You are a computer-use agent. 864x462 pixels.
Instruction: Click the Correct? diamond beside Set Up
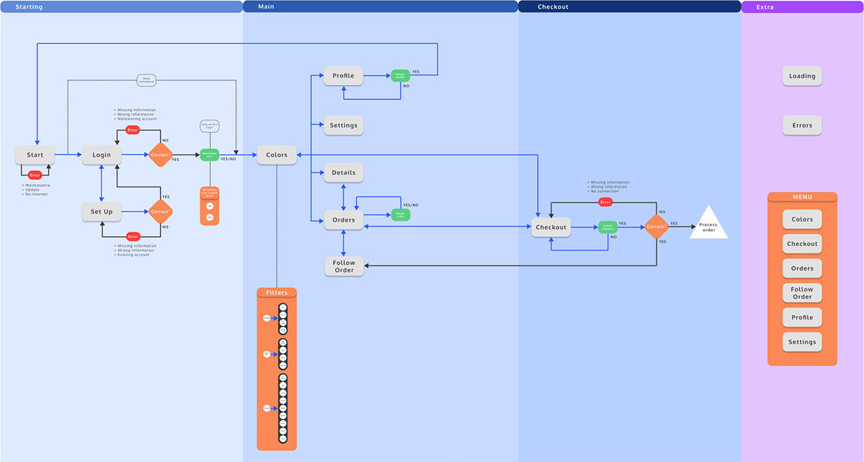pos(161,212)
